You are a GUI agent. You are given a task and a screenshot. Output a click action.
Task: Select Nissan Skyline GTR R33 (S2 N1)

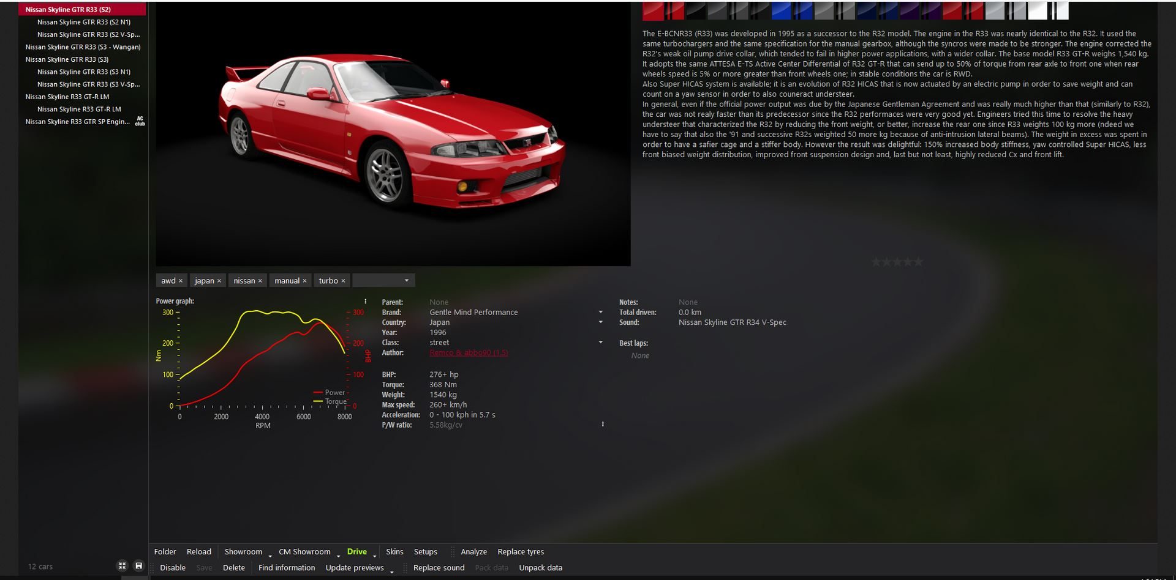(x=83, y=22)
